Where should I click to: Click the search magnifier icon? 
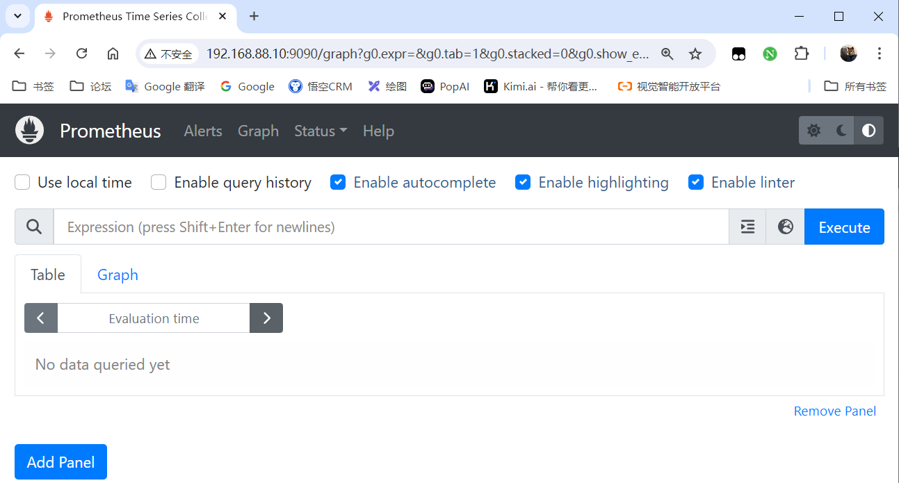click(34, 227)
